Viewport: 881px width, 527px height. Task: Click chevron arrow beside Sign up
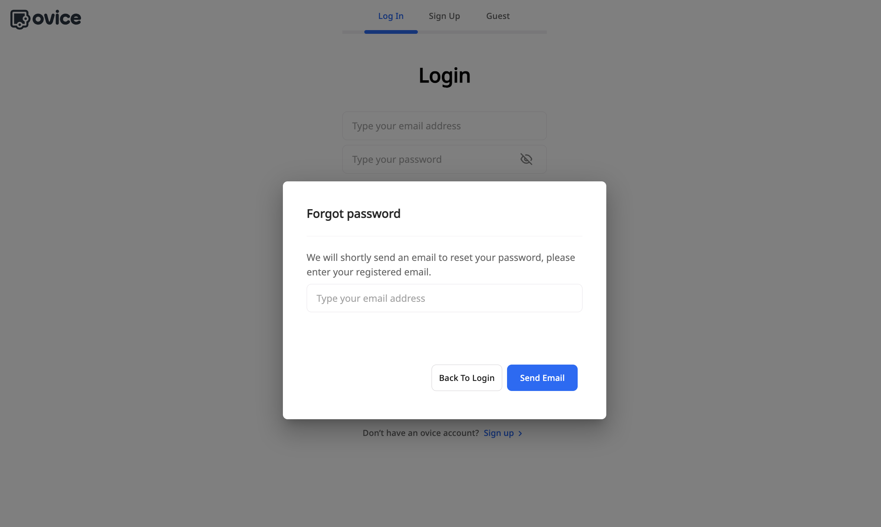(x=520, y=433)
